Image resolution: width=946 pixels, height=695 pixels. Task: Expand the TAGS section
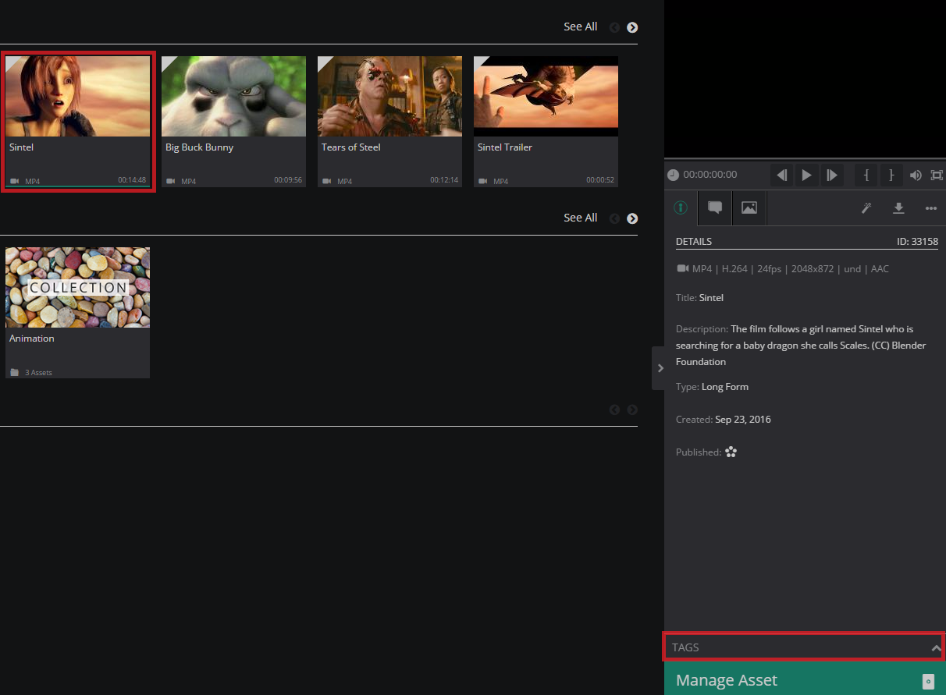804,647
